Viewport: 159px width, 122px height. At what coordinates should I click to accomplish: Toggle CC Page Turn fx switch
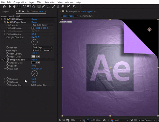pyautogui.click(x=4, y=22)
